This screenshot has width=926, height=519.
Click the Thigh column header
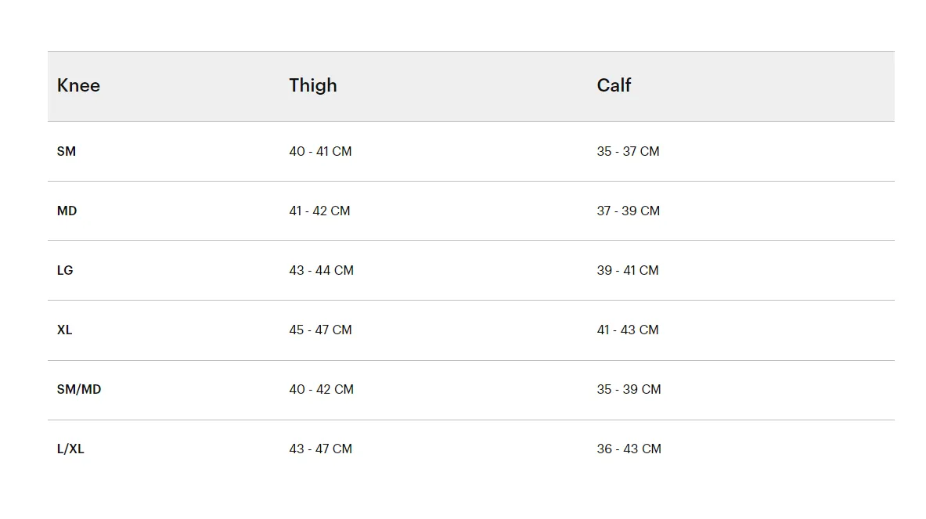click(313, 85)
